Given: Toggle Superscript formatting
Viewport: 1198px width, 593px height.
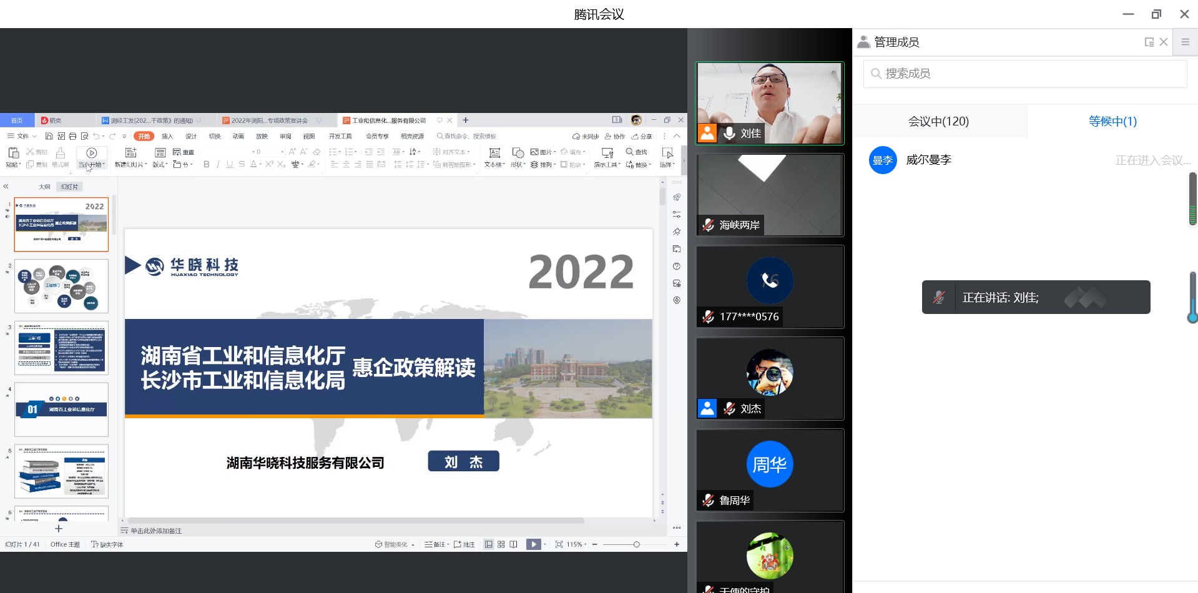Looking at the screenshot, I should tap(270, 164).
